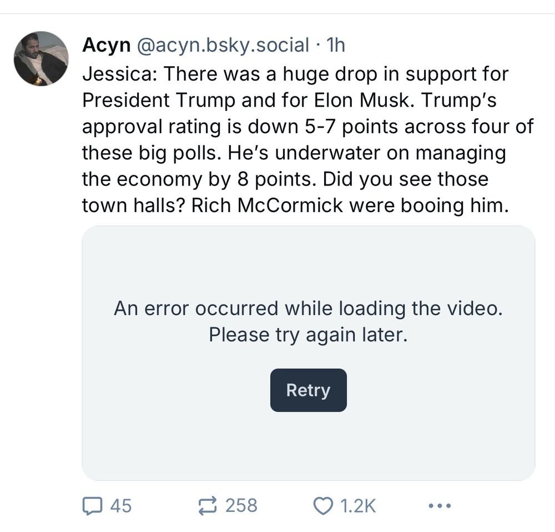The height and width of the screenshot is (532, 555).
Task: Select the 1.2K likes count
Action: (x=358, y=505)
